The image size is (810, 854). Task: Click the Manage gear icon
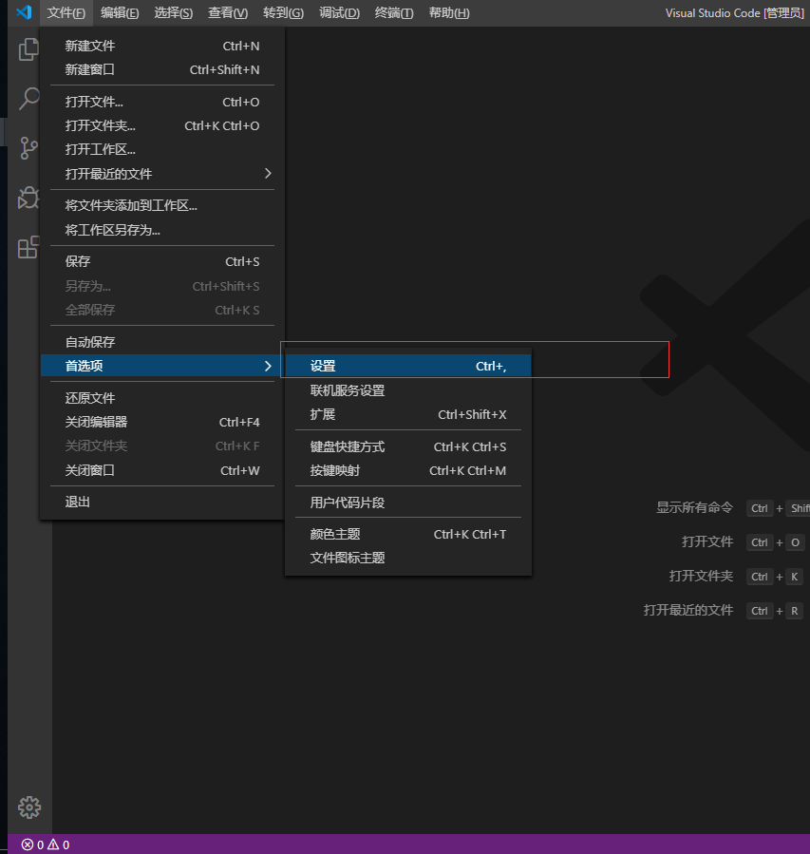[x=28, y=807]
